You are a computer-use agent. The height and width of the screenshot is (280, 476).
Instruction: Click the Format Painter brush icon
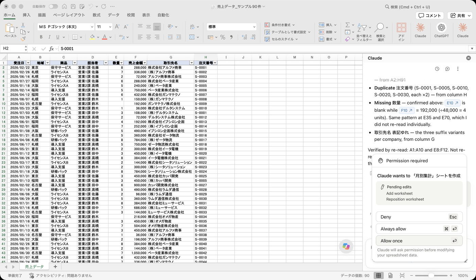(23, 39)
